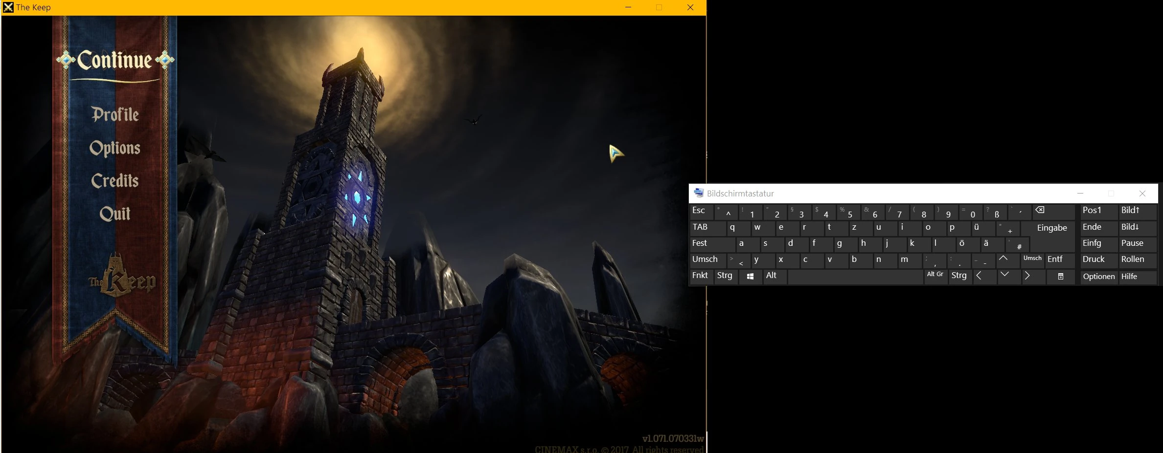The height and width of the screenshot is (453, 1163).
Task: Toggle the Fnkt function key
Action: (701, 277)
